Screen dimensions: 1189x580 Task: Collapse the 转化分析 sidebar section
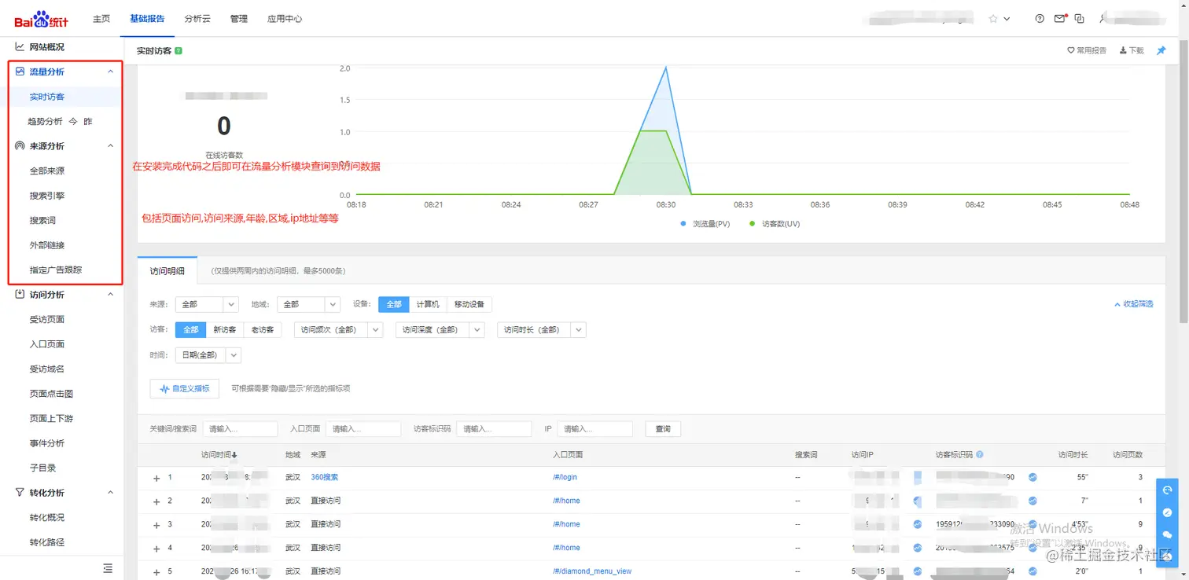tap(110, 493)
